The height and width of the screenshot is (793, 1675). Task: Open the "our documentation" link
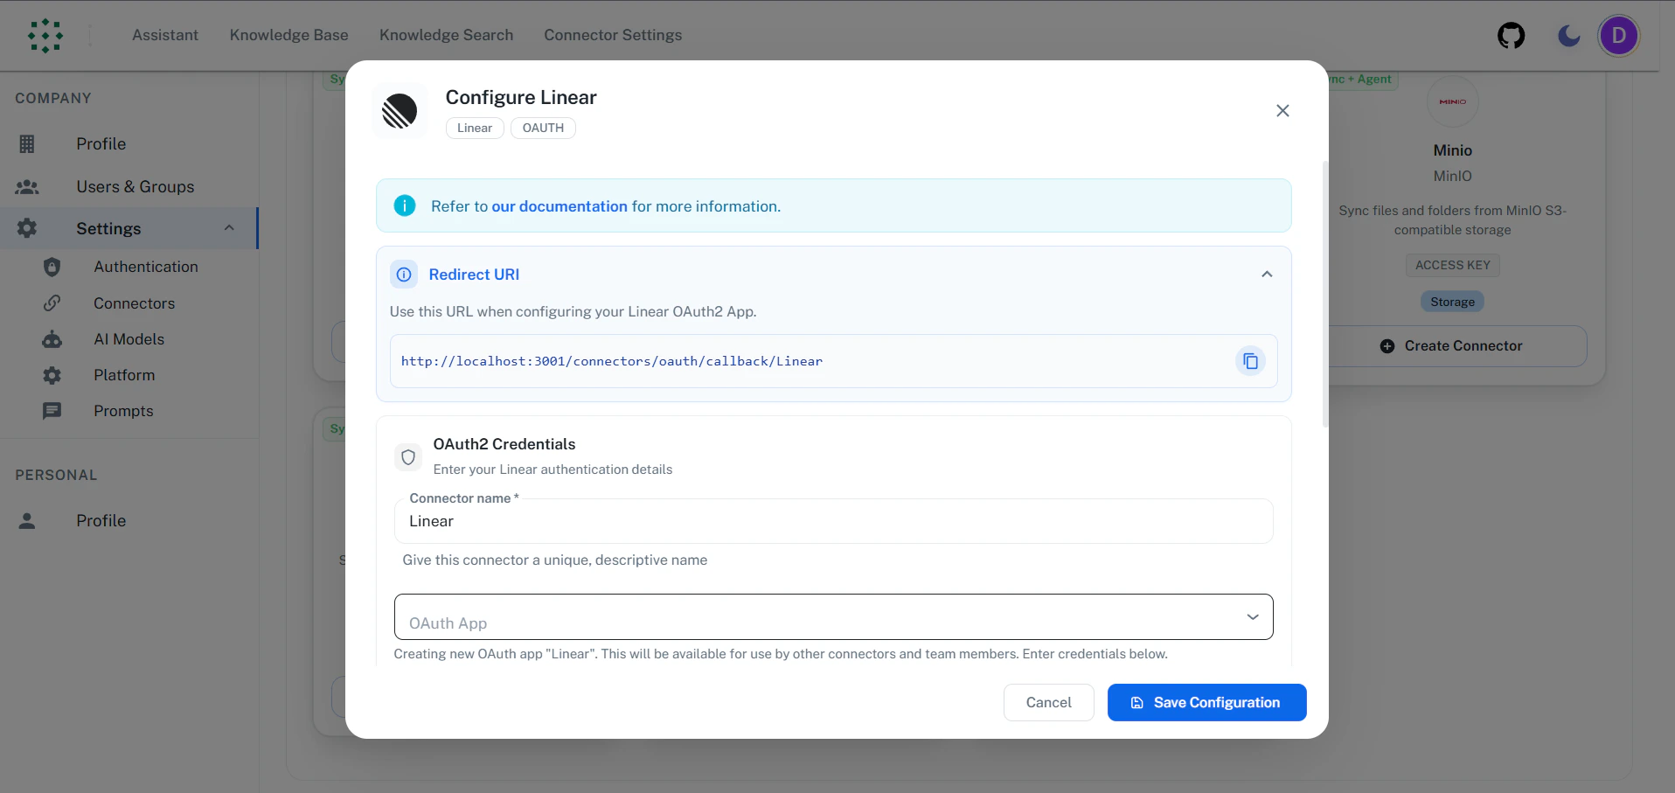coord(560,205)
